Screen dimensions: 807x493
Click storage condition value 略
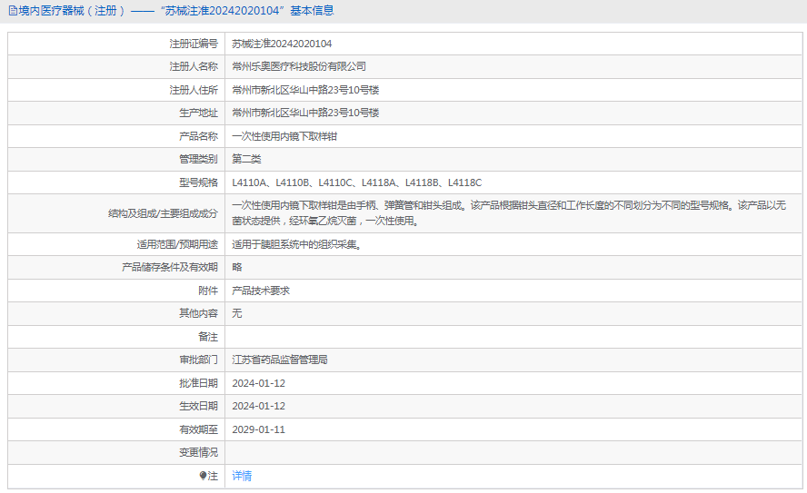coord(237,267)
